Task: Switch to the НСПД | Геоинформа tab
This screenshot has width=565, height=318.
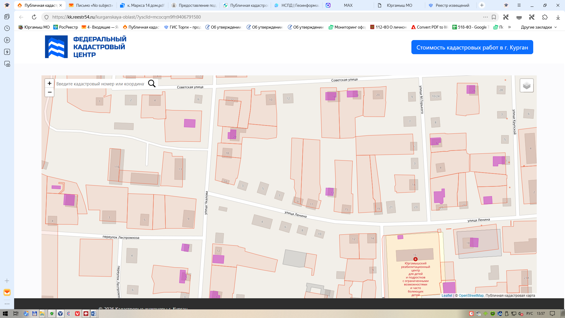Action: 297,5
